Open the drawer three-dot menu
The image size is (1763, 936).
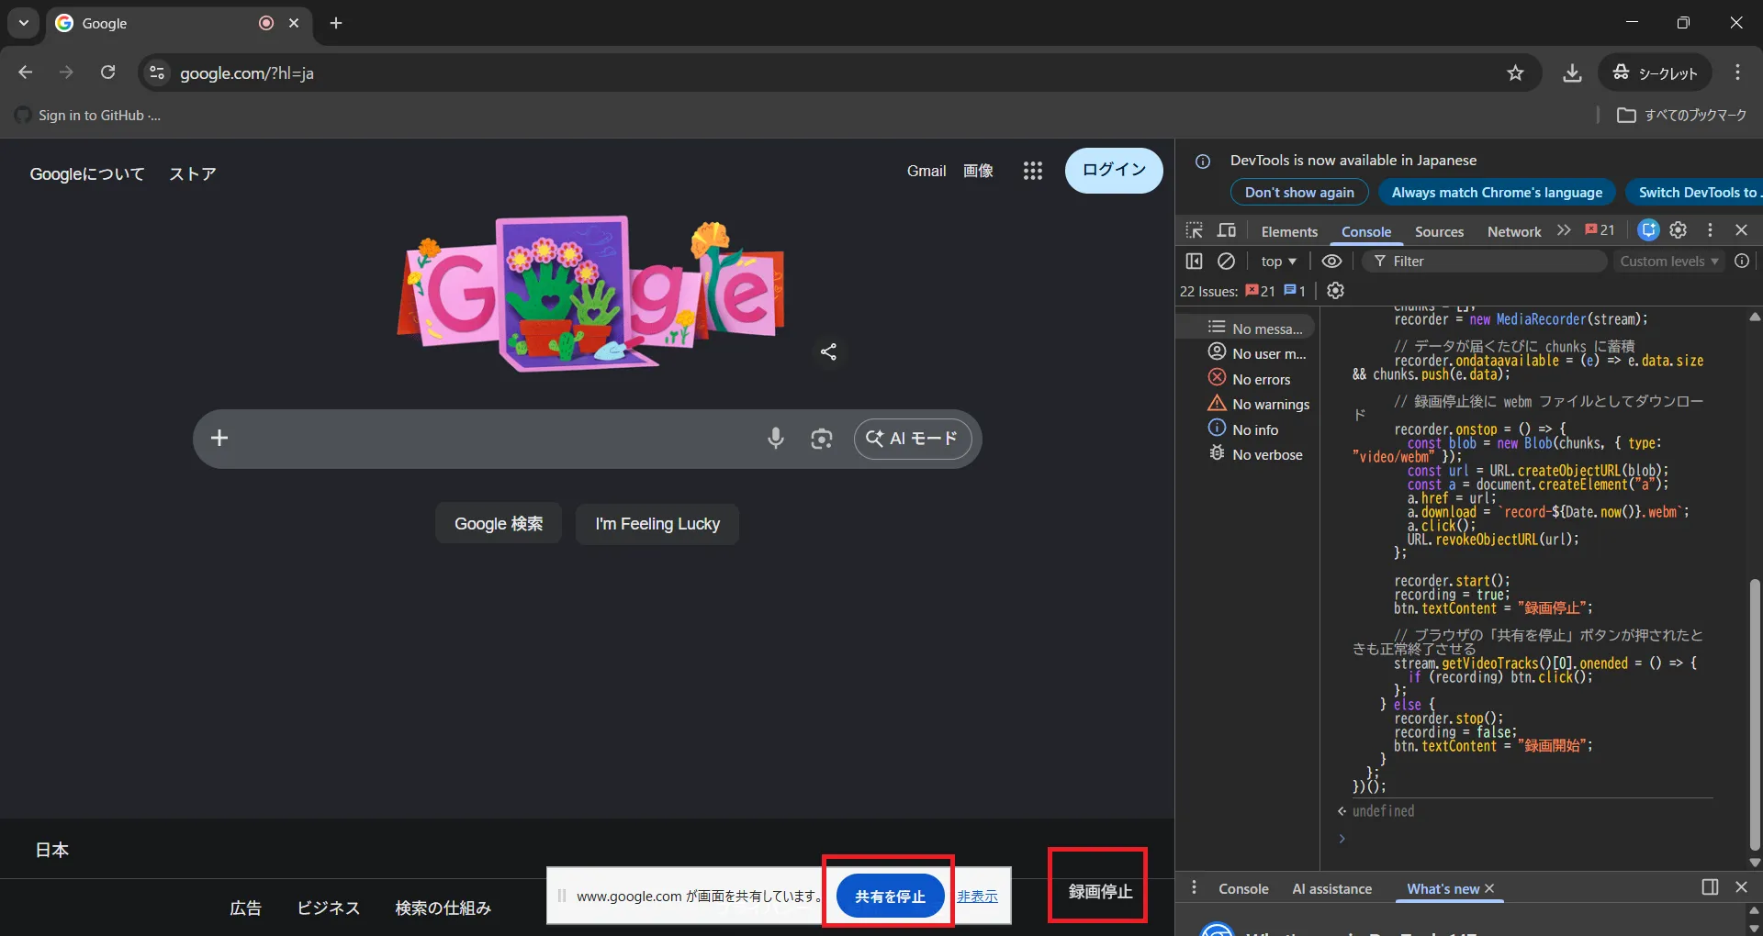(x=1194, y=887)
